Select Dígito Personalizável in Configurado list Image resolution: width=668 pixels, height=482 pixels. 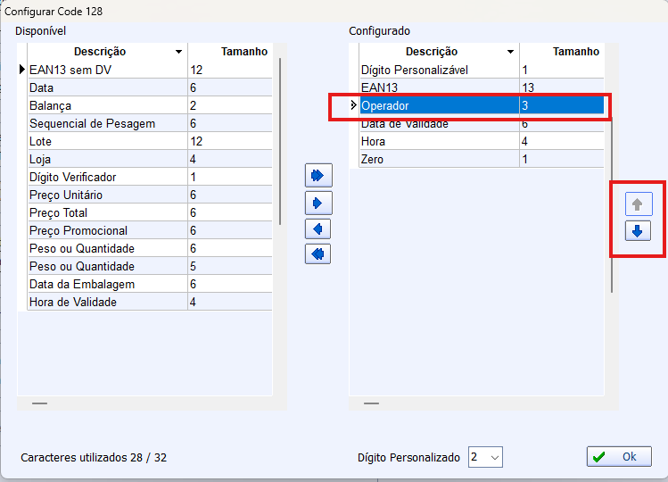coord(437,70)
